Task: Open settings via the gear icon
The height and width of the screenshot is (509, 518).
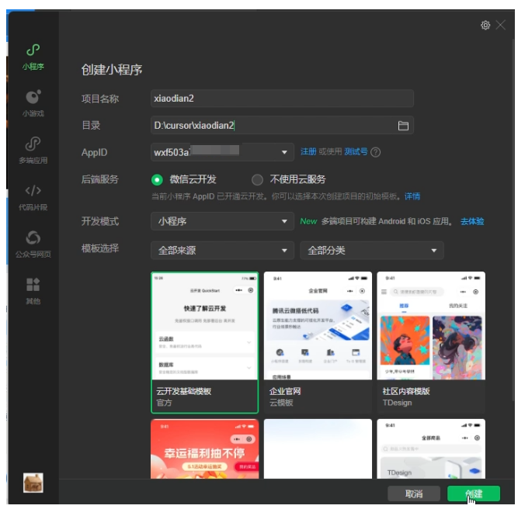Action: coord(485,25)
